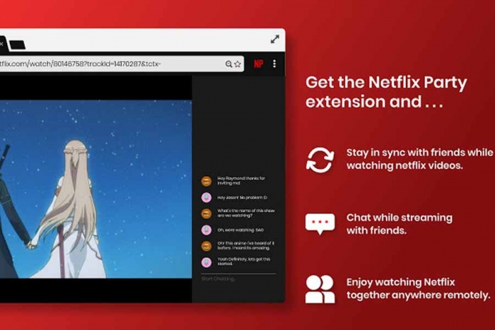Click "Stay in sync with friends" text
This screenshot has height=330, width=495.
click(x=419, y=159)
